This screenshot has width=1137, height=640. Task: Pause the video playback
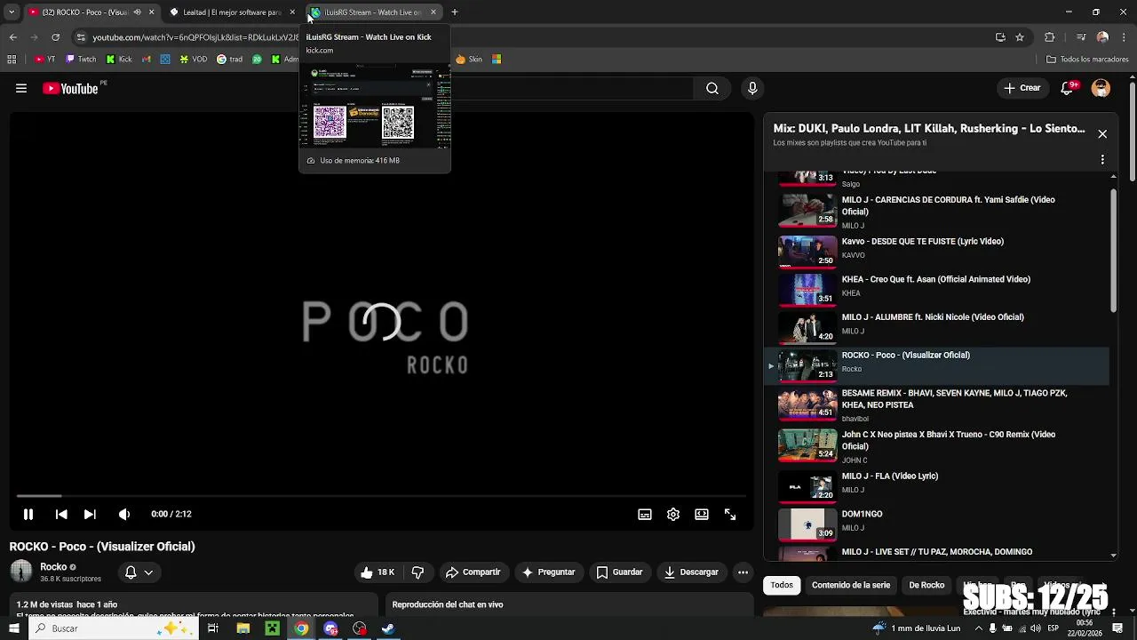point(28,514)
